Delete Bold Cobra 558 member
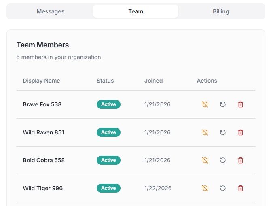The height and width of the screenshot is (206, 271). tap(241, 160)
